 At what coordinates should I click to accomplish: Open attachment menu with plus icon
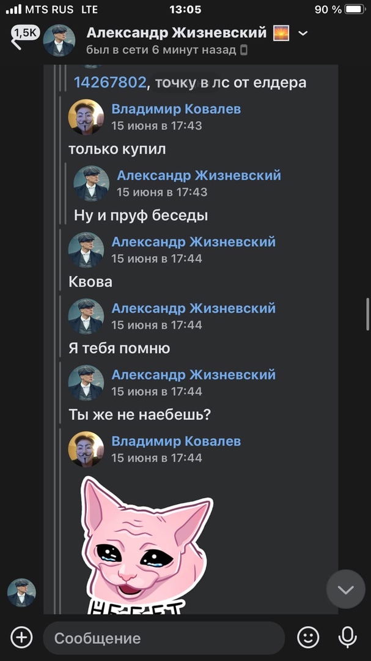21,637
